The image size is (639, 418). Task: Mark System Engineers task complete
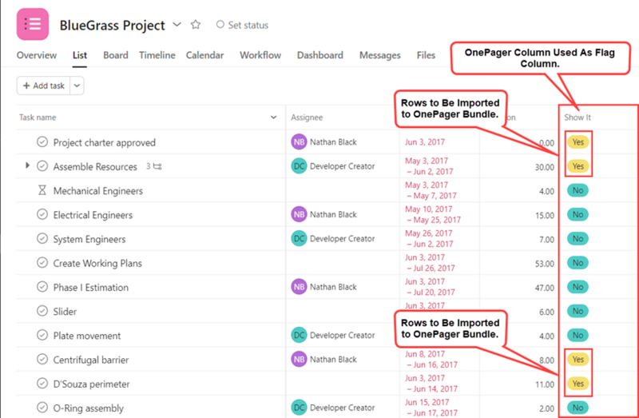pyautogui.click(x=42, y=238)
